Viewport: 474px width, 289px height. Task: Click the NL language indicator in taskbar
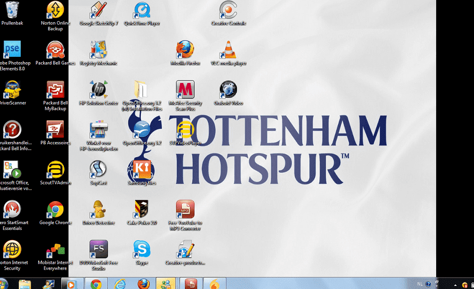tap(420, 284)
